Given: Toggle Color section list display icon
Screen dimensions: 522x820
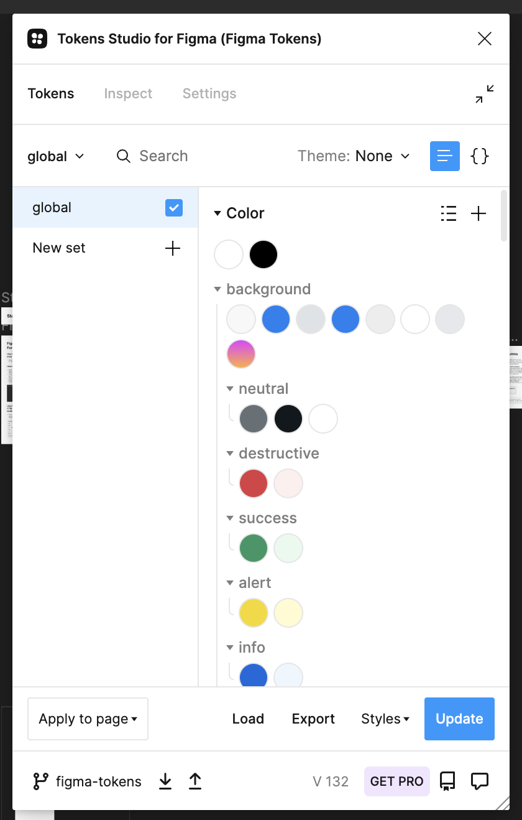Looking at the screenshot, I should pyautogui.click(x=449, y=213).
